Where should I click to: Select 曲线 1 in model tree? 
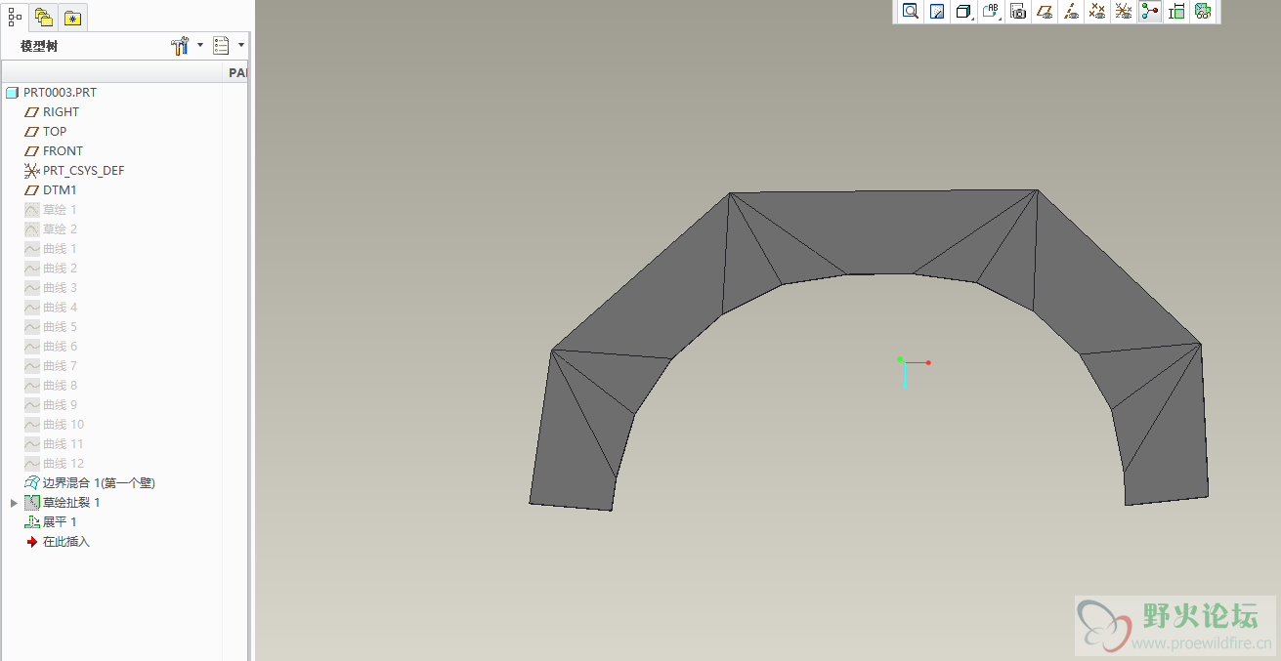[60, 249]
